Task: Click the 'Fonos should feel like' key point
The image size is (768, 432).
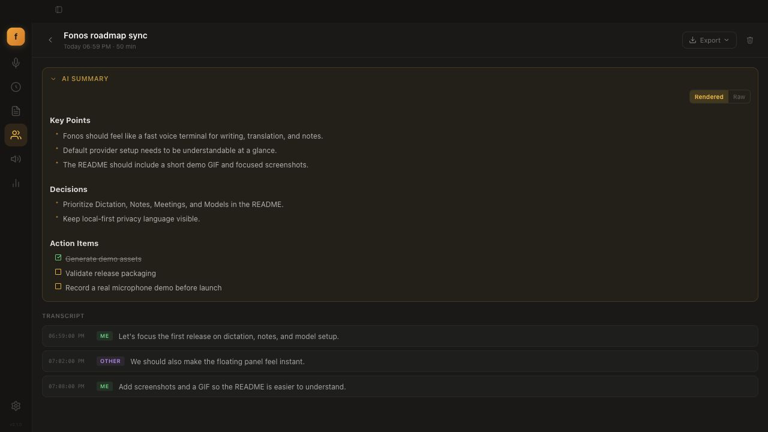Action: 193,136
